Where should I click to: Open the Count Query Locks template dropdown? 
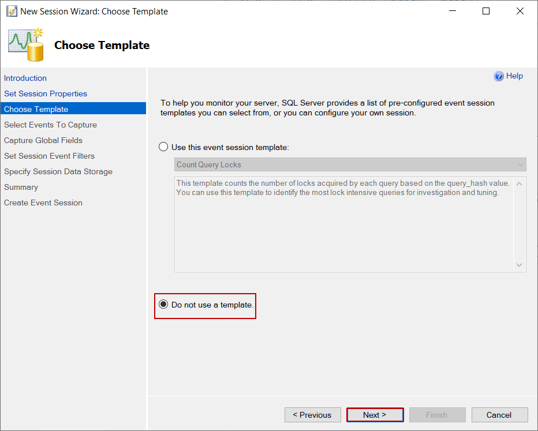pos(350,164)
